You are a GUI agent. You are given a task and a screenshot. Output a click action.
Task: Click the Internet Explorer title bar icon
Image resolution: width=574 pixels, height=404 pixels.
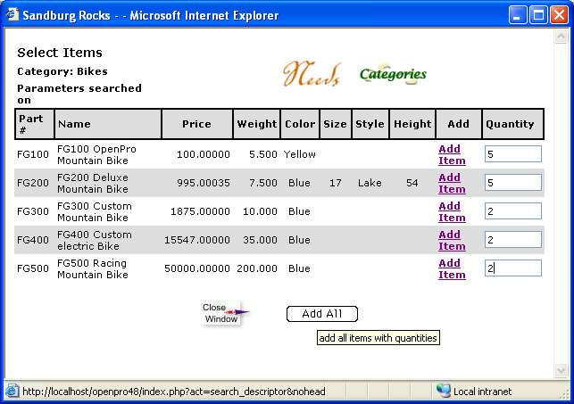[12, 15]
